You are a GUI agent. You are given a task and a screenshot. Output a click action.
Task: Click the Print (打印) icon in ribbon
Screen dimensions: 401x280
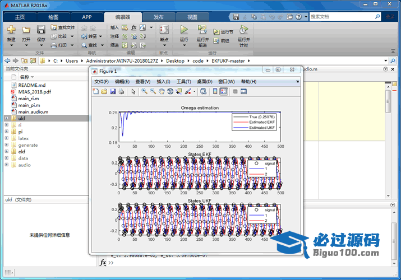53,45
